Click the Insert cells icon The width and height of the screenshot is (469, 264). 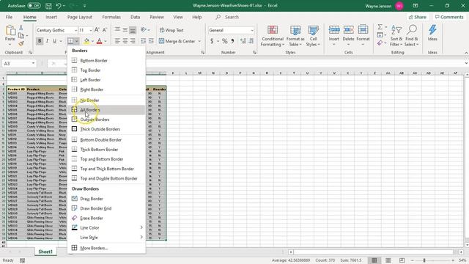(x=334, y=30)
